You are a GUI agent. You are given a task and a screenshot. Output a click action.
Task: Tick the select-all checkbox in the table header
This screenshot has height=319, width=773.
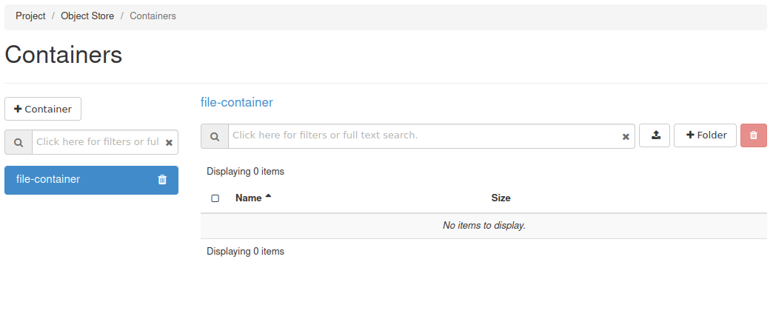pos(215,198)
